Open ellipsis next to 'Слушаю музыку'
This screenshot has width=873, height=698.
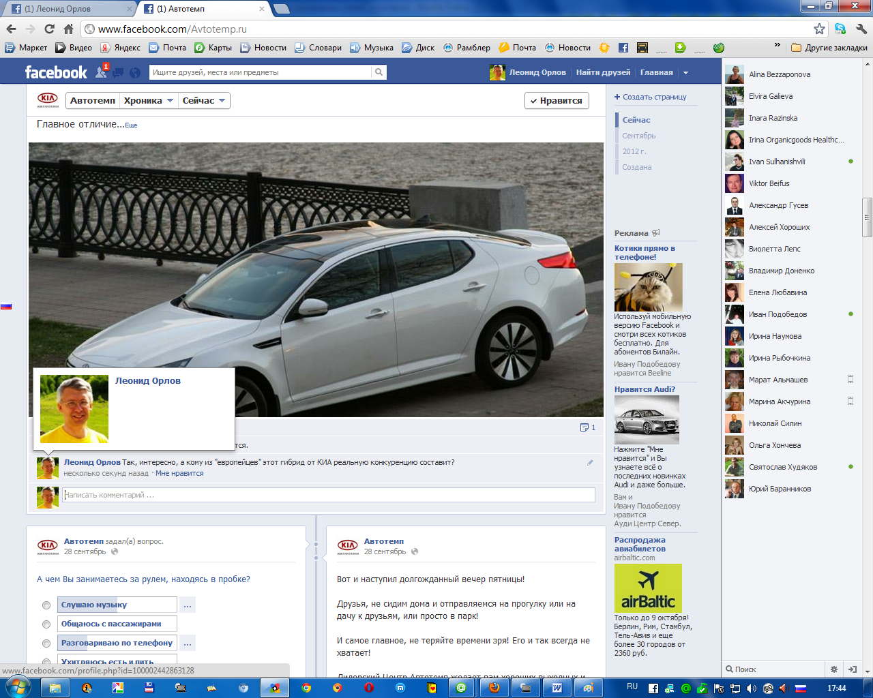click(x=188, y=605)
